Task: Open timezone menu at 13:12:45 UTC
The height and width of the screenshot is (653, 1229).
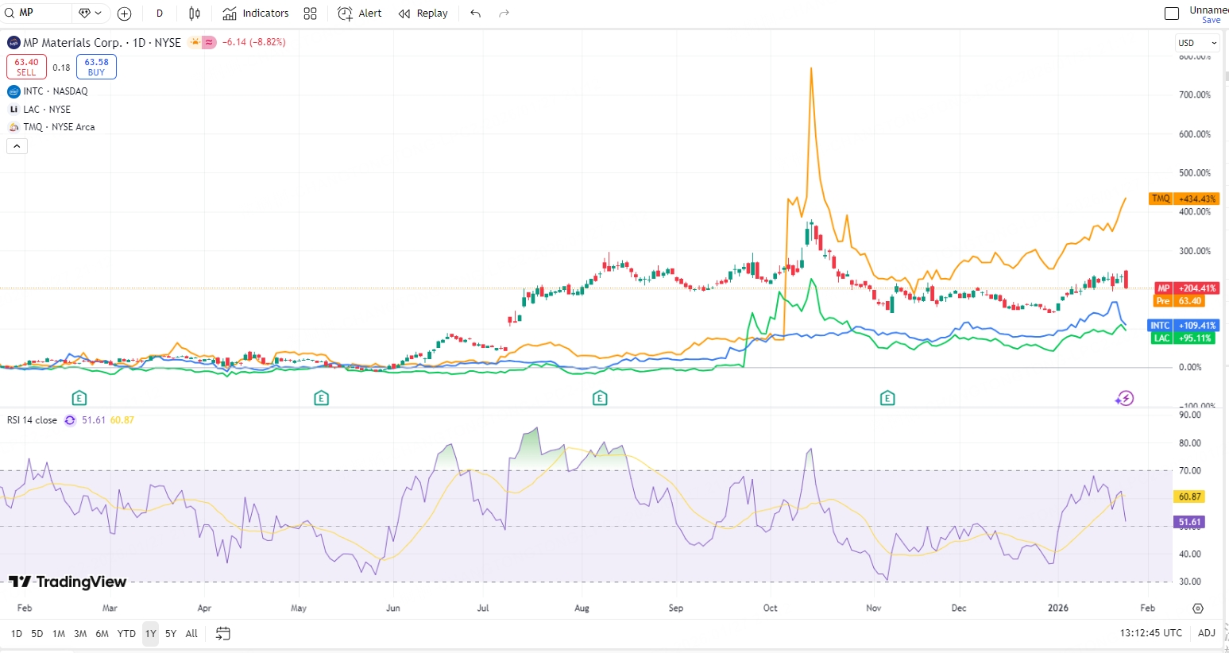Action: click(1151, 633)
